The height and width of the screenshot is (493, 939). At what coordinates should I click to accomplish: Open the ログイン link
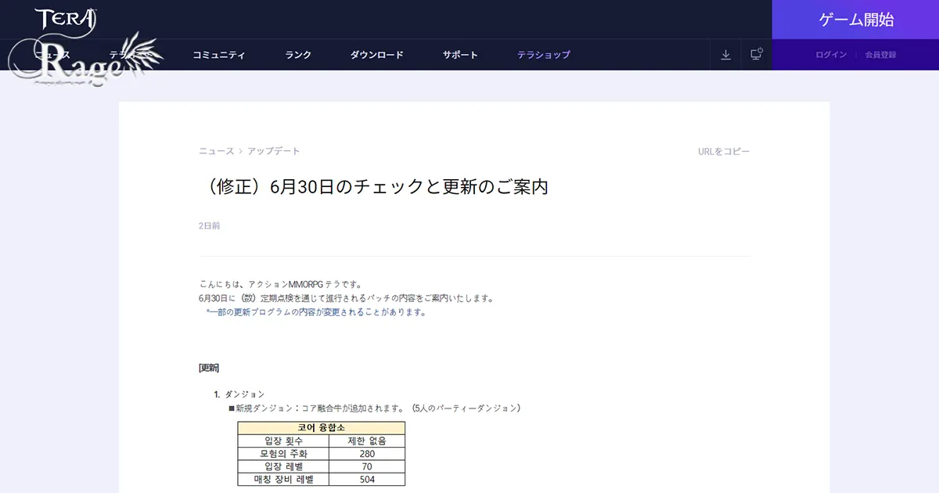pyautogui.click(x=829, y=55)
